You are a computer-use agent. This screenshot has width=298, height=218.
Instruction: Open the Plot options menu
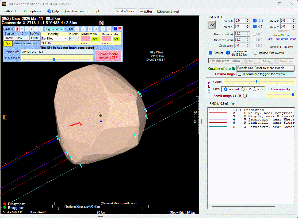33,11
